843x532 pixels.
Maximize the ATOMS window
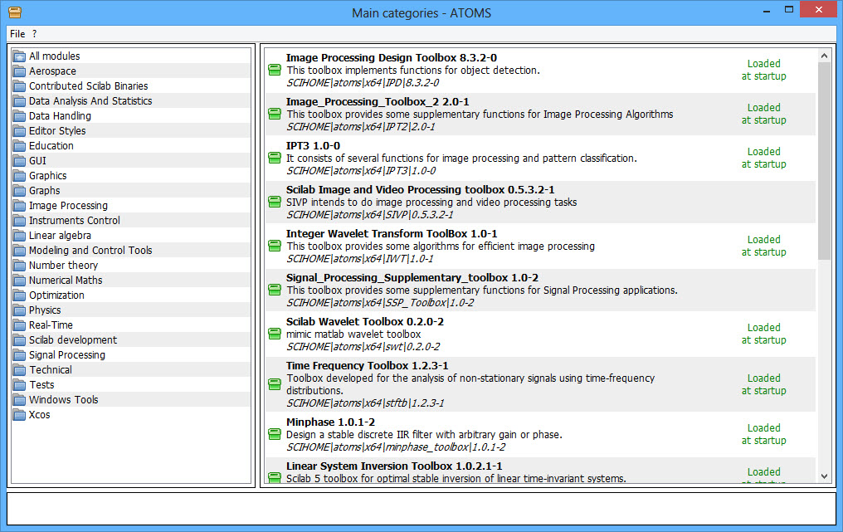(789, 10)
